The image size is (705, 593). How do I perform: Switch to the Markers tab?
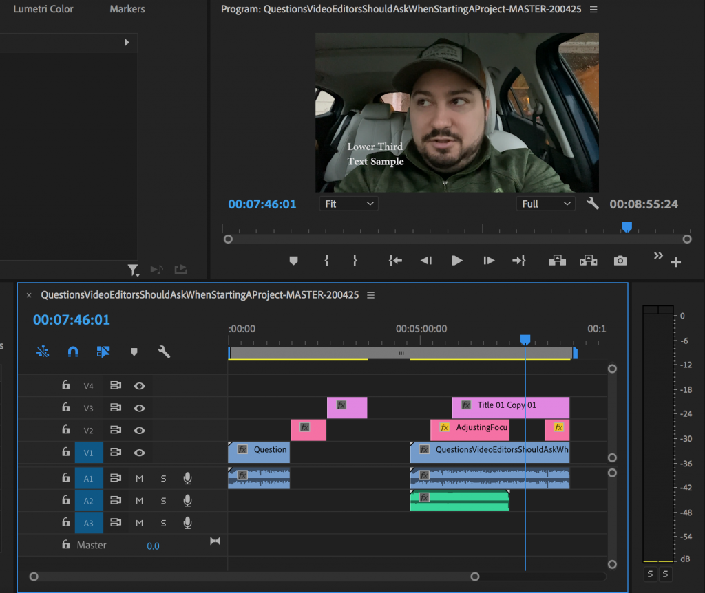[x=127, y=9]
